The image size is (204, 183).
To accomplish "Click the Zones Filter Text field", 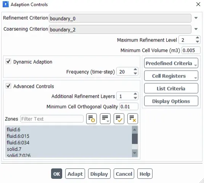I will tap(52, 119).
